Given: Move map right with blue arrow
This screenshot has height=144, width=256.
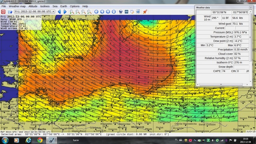Looking at the screenshot, I should point(102,12).
